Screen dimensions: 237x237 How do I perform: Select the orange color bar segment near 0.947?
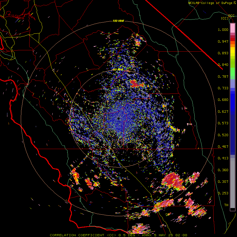click(233, 43)
